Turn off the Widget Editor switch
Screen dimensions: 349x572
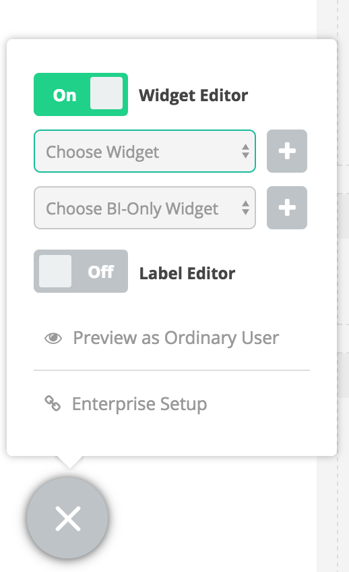(81, 94)
